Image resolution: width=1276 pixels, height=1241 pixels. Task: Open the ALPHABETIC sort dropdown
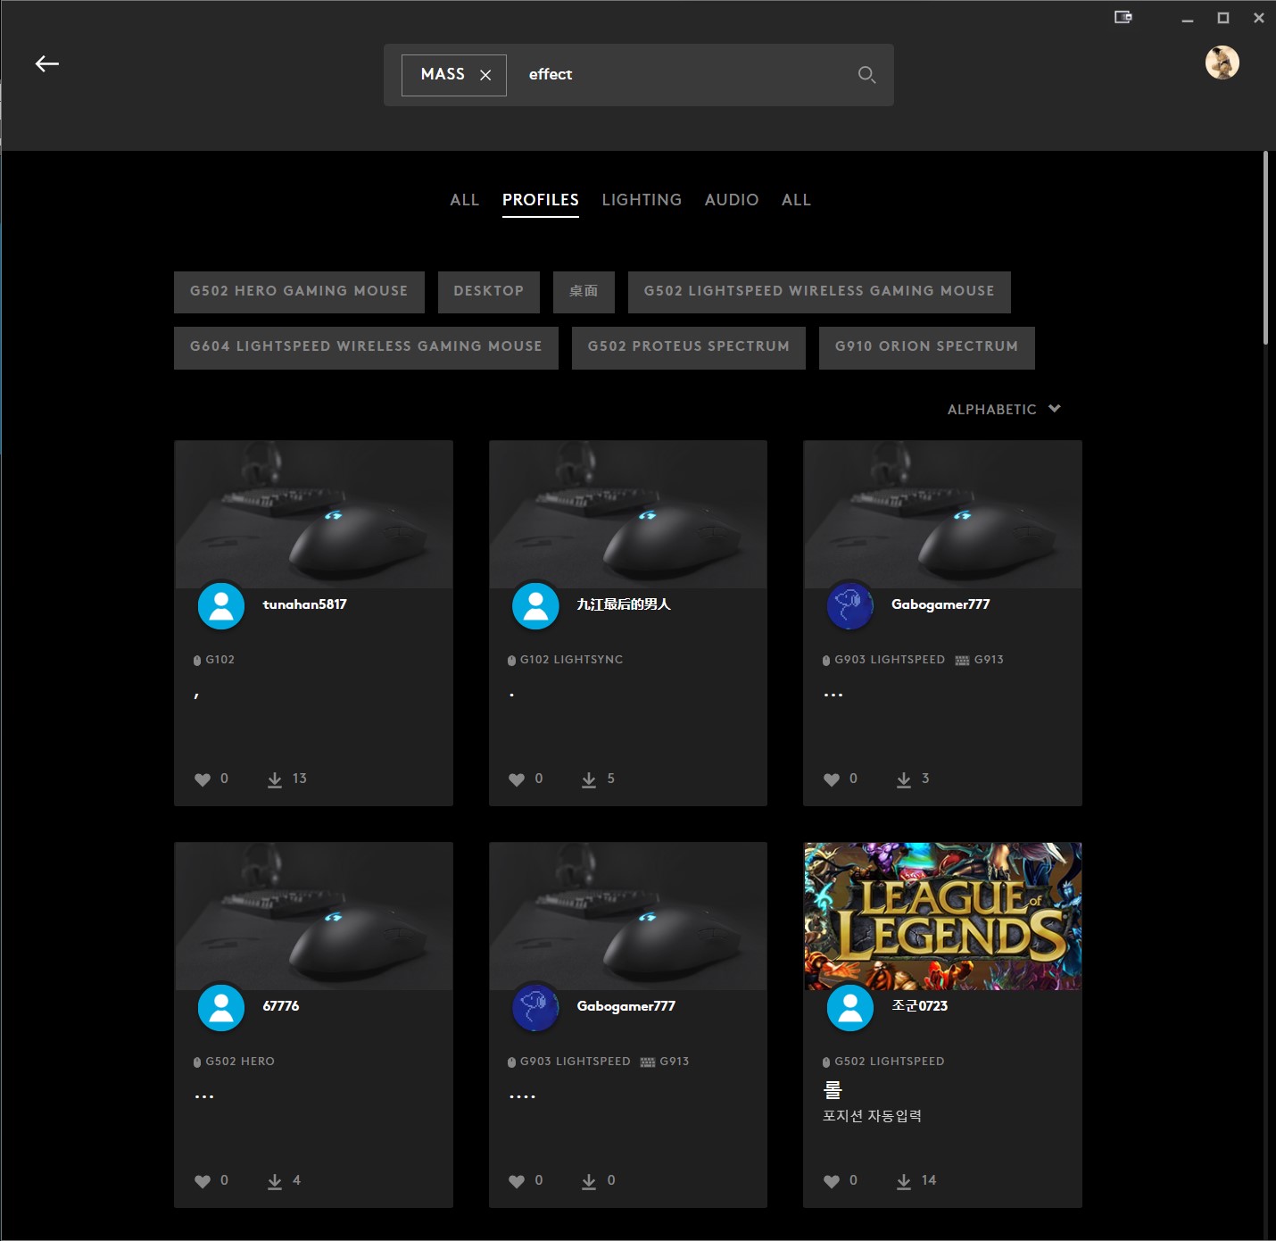(1003, 409)
